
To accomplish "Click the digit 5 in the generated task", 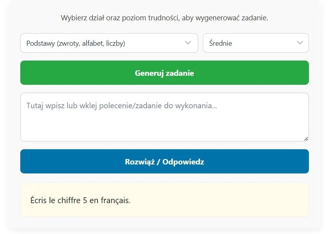I will 85,201.
